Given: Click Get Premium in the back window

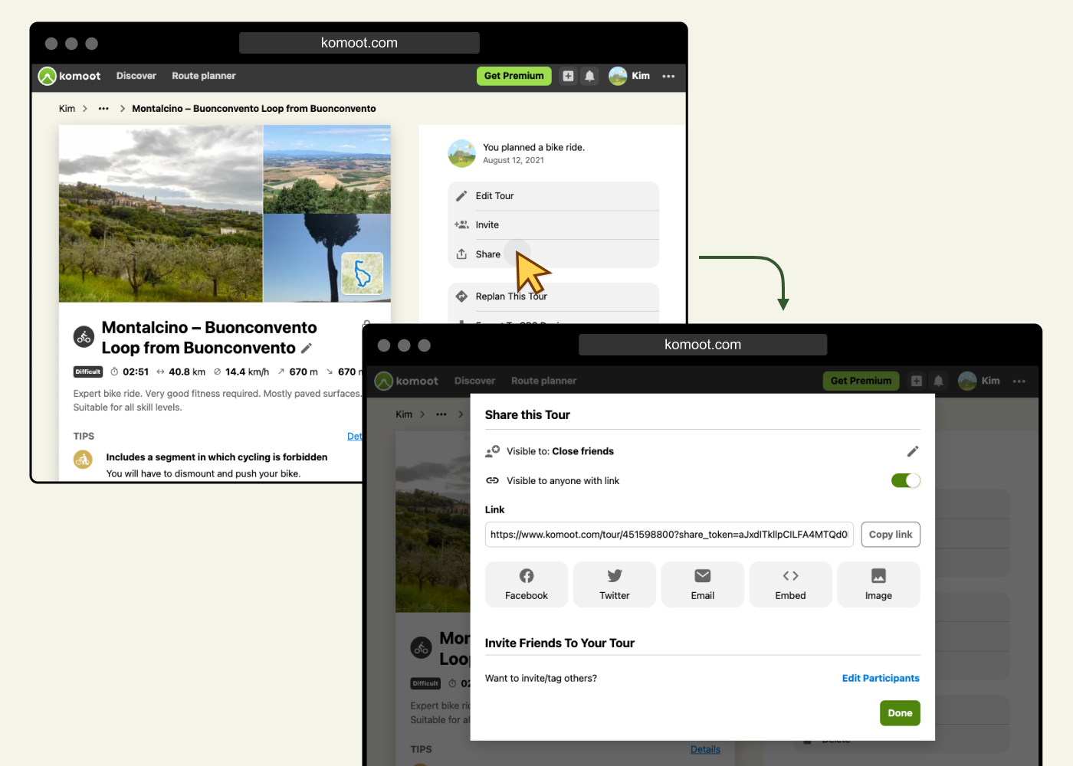Looking at the screenshot, I should (514, 76).
